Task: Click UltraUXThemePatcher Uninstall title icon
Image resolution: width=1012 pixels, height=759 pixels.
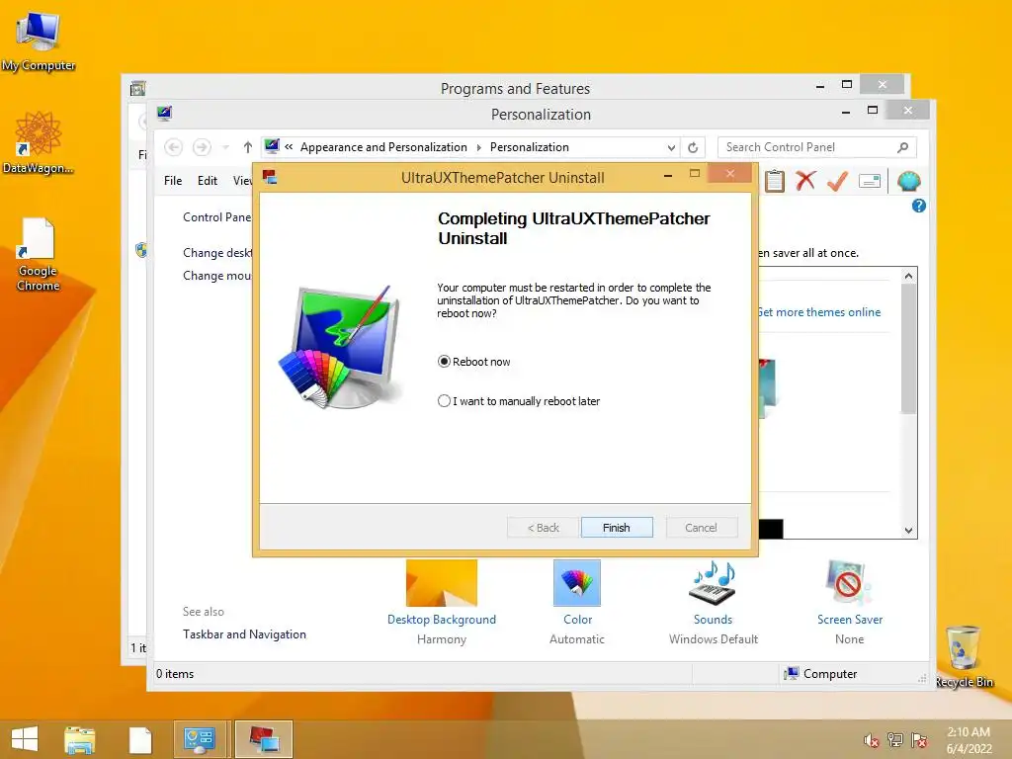Action: pos(270,177)
